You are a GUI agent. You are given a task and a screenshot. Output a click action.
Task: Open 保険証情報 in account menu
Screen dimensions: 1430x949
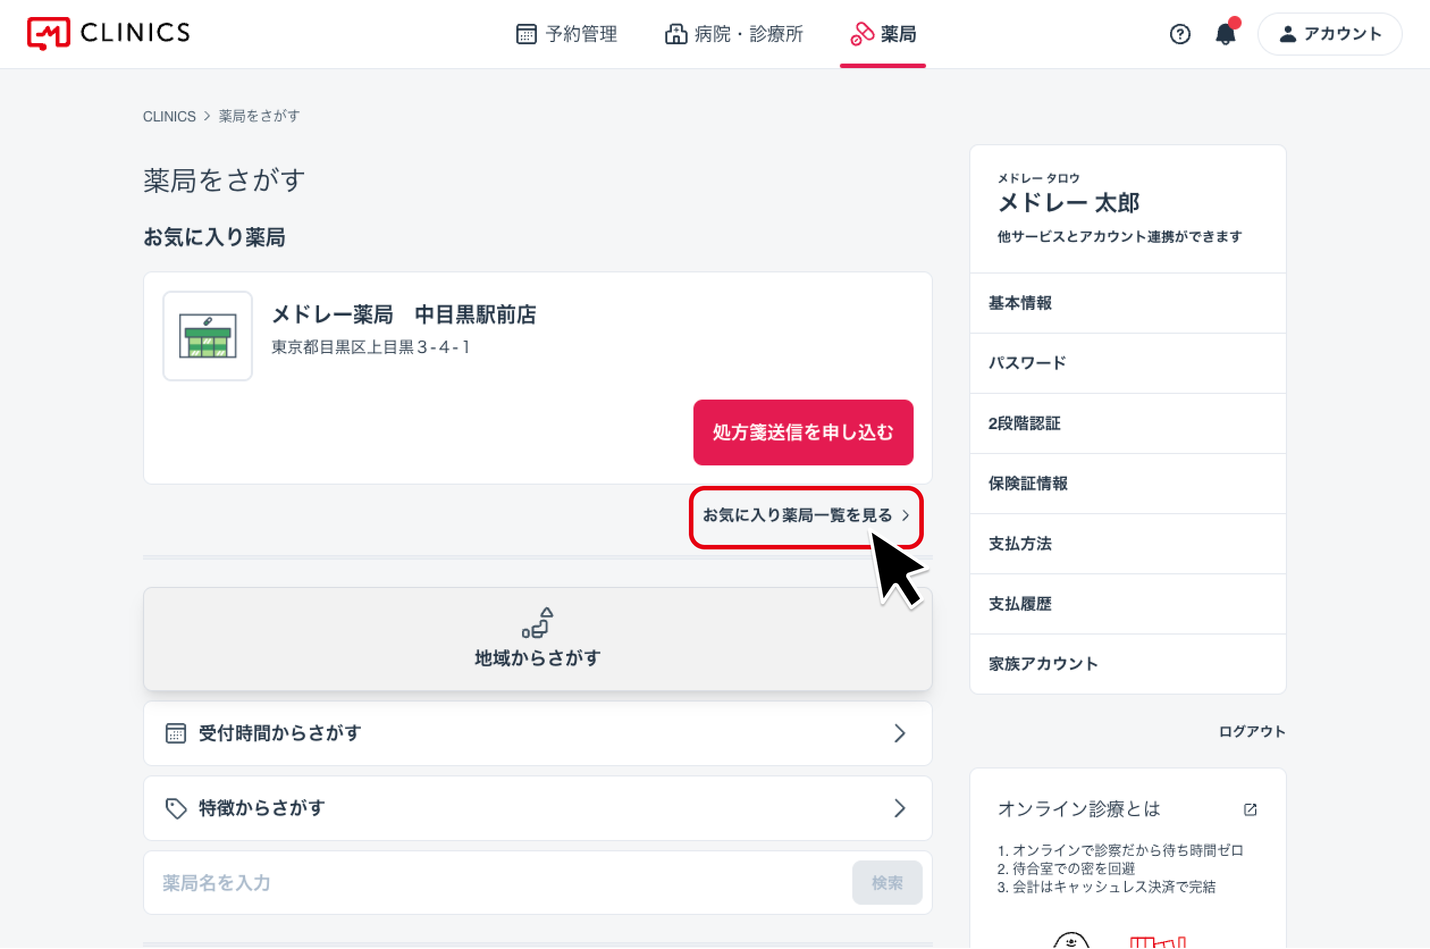[x=1128, y=484]
